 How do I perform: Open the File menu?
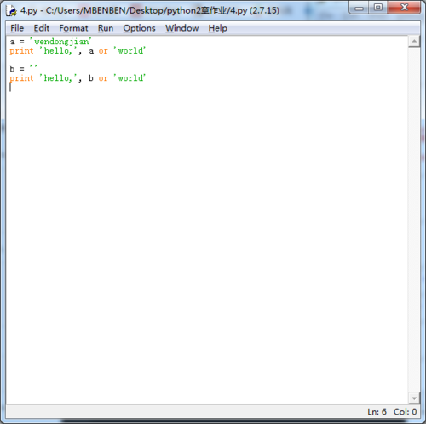[17, 28]
